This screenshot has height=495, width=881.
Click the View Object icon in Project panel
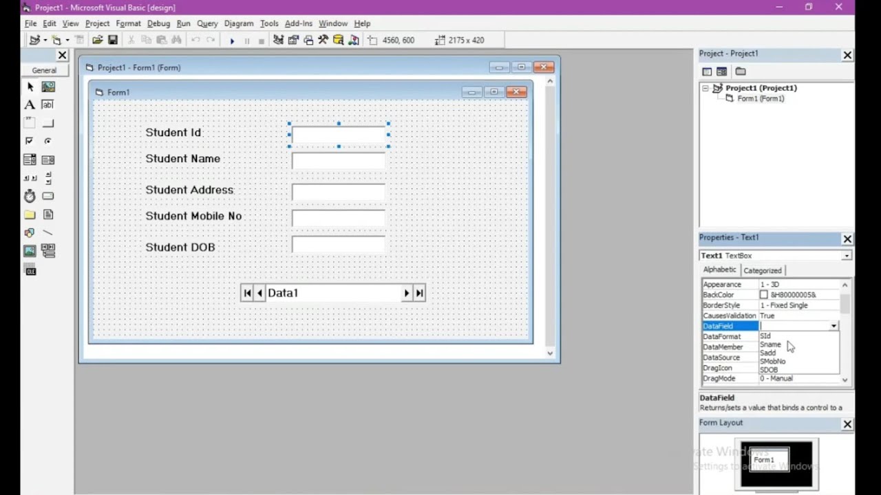pyautogui.click(x=721, y=71)
